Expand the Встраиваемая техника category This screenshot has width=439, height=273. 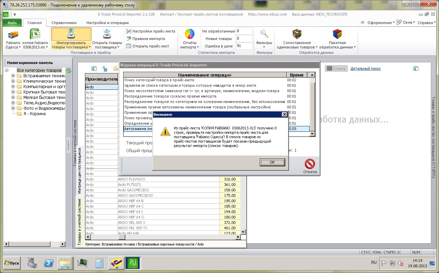[x=13, y=76]
